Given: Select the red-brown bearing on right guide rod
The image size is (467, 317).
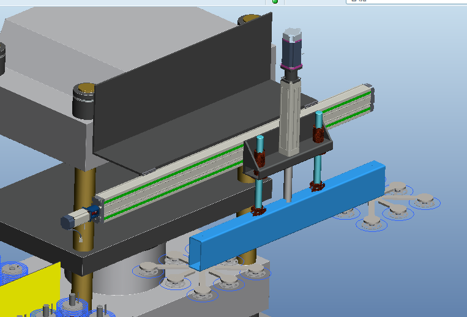Looking at the screenshot, I should click(318, 134).
